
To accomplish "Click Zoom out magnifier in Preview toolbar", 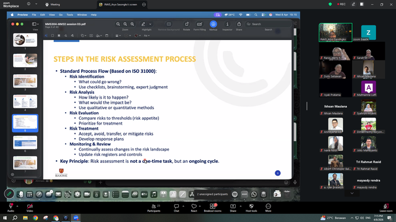I will tap(118, 24).
